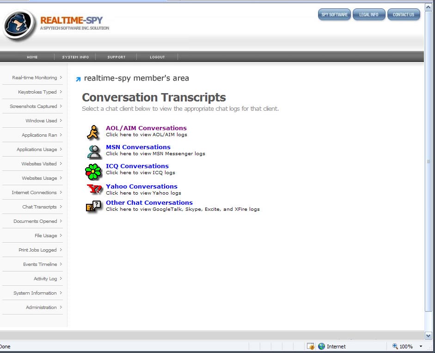The image size is (435, 353).
Task: Click the GoogleTalk, Skype, Excite, XFire logs text
Action: (x=183, y=209)
